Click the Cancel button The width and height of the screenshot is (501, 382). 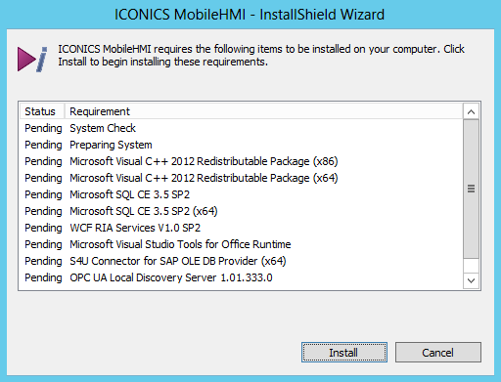pos(438,352)
